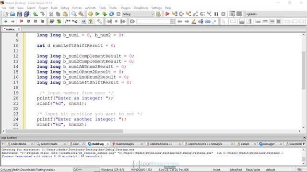Click Run to cursor debugger icon
This screenshot has height=172, width=307.
coord(174,14)
